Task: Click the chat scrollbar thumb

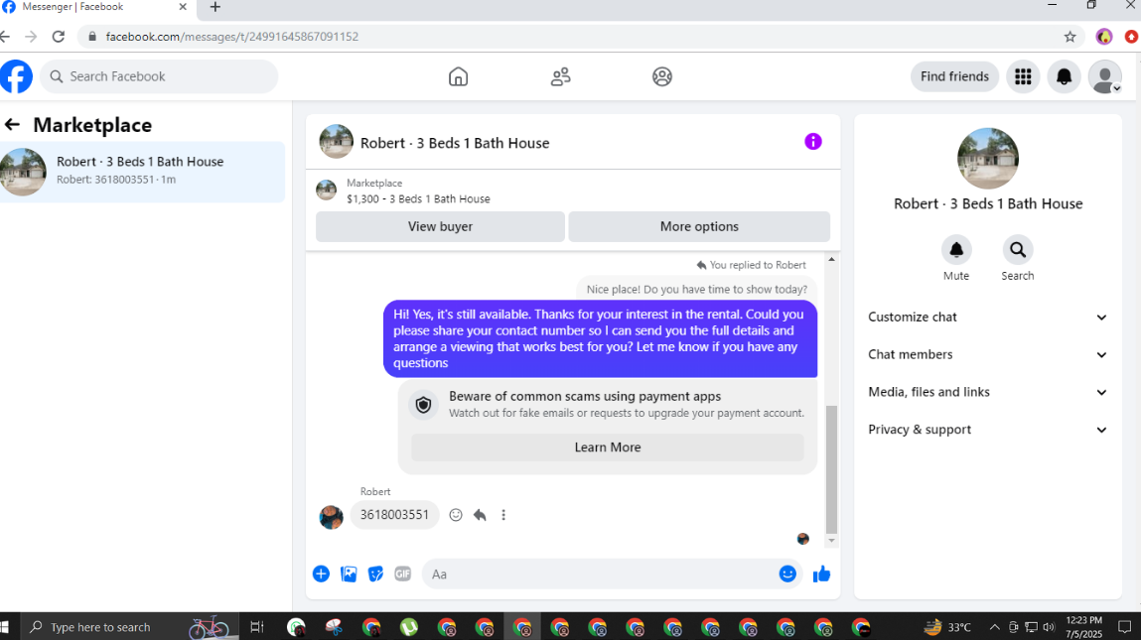Action: 831,469
